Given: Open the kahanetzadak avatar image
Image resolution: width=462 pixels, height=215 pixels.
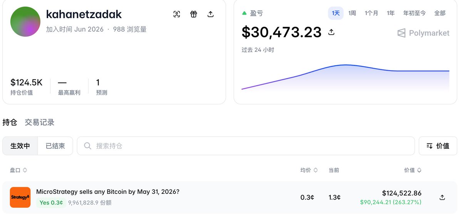Looking at the screenshot, I should [25, 22].
